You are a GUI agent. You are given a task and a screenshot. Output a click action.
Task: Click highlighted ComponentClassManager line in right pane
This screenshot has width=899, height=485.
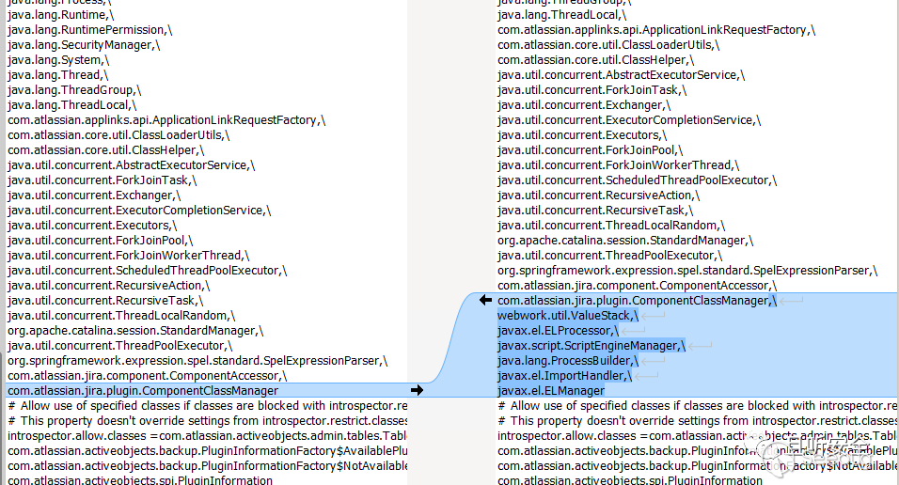pos(637,300)
